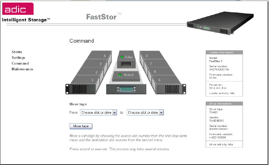Go to the Command menu link
269x165 pixels.
(20, 63)
